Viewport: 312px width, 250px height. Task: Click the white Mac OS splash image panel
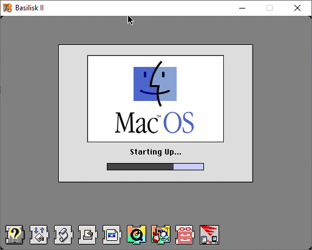[x=155, y=99]
